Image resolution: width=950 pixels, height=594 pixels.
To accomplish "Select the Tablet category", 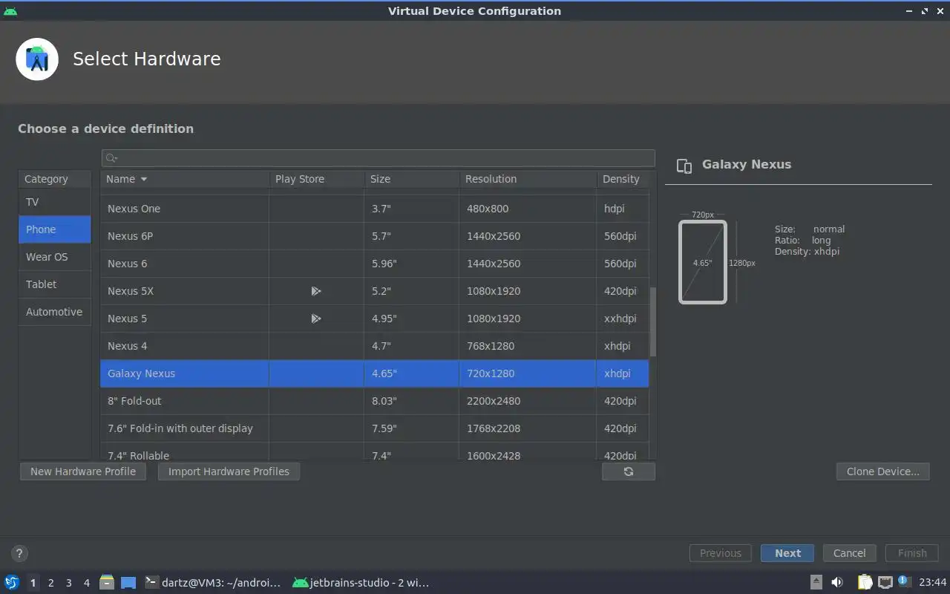I will tap(55, 284).
